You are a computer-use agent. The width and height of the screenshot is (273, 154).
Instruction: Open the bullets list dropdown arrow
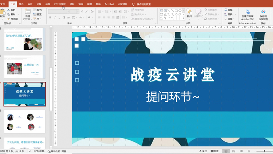[x=103, y=12]
